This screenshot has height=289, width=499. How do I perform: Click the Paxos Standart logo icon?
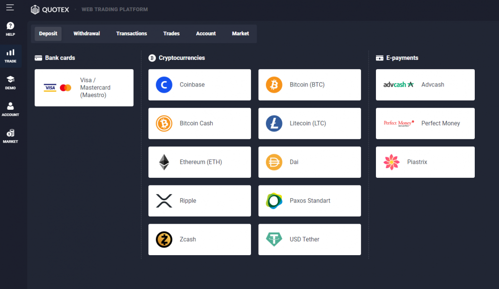tap(274, 201)
